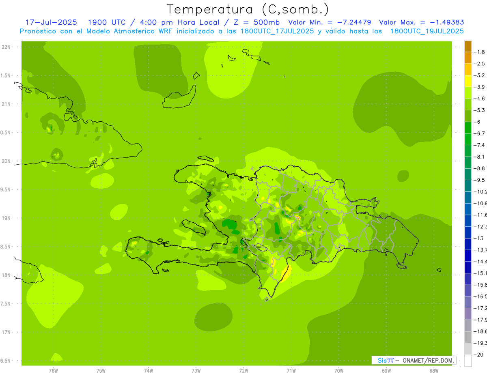The image size is (487, 376).
Task: Click the 'Pronóstico con el Modelo Atmósferico WRF' line
Action: [242, 31]
